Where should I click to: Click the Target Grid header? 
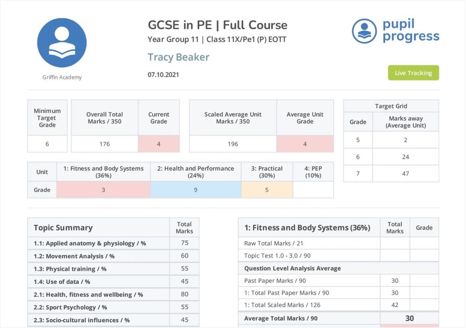[391, 106]
